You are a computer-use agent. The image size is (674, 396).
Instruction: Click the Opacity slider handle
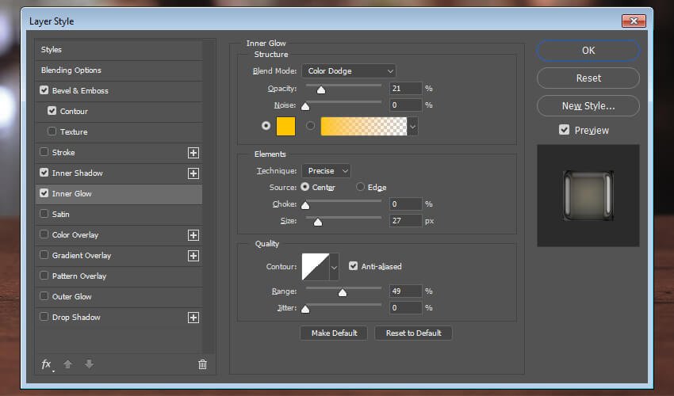pos(321,89)
